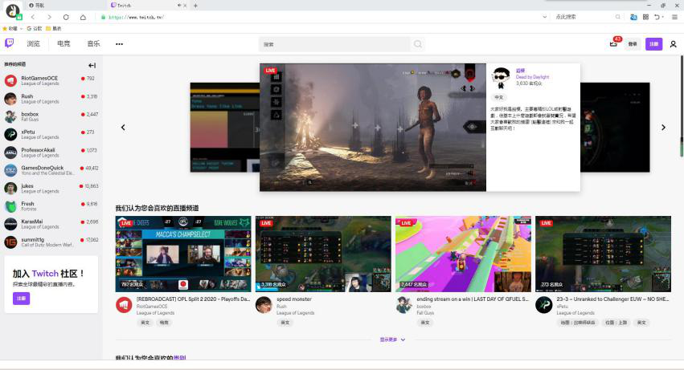Click the star favorites bookmark icon
Image resolution: width=684 pixels, height=370 pixels.
pos(5,28)
